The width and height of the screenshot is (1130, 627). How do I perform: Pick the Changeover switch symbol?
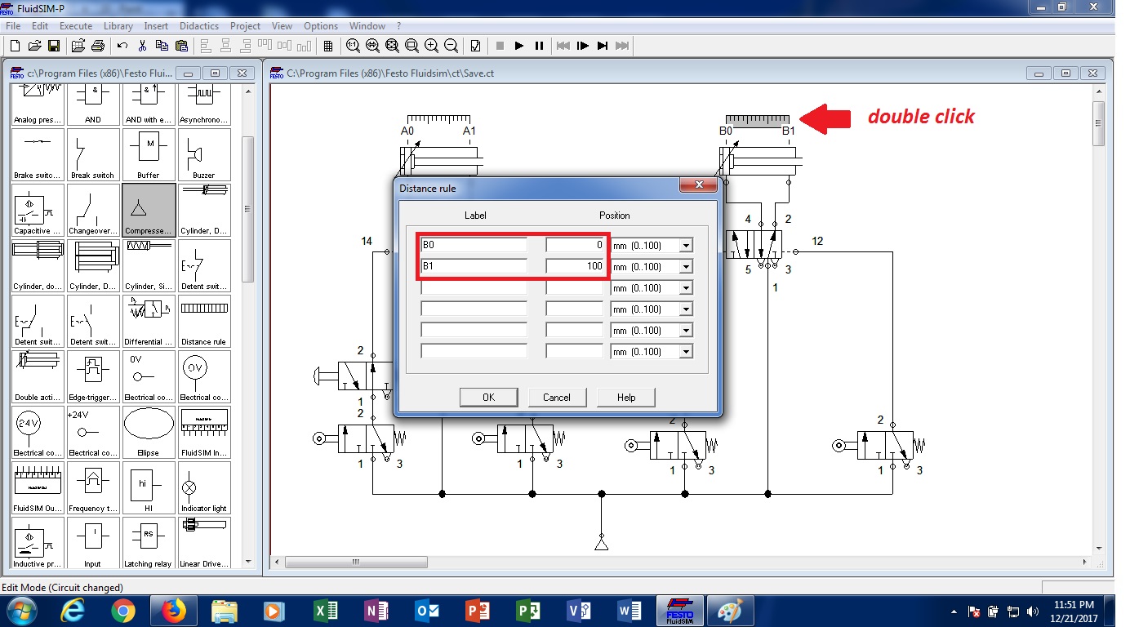[93, 210]
